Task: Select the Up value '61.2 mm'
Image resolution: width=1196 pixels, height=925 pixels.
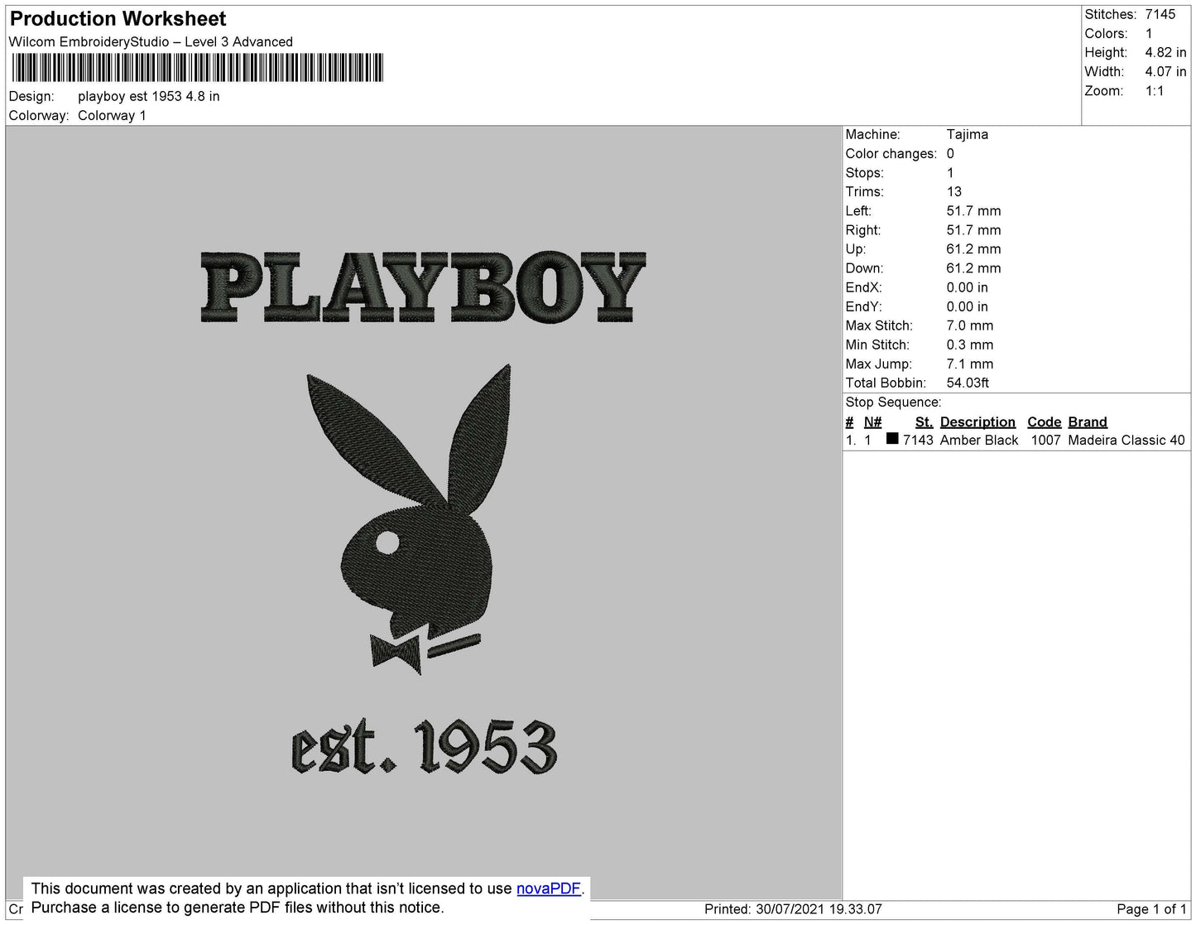Action: (974, 249)
